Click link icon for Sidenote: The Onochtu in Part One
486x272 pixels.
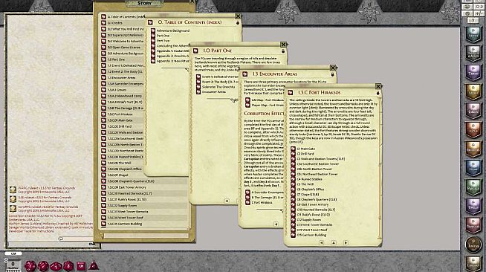tap(198, 87)
